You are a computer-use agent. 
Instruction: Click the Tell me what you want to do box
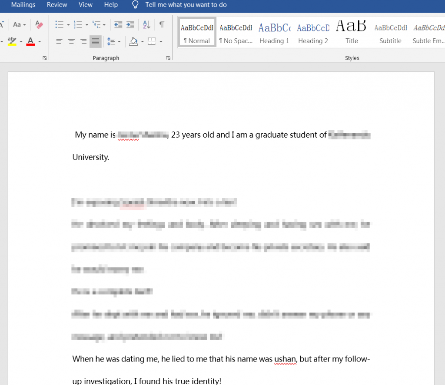186,5
